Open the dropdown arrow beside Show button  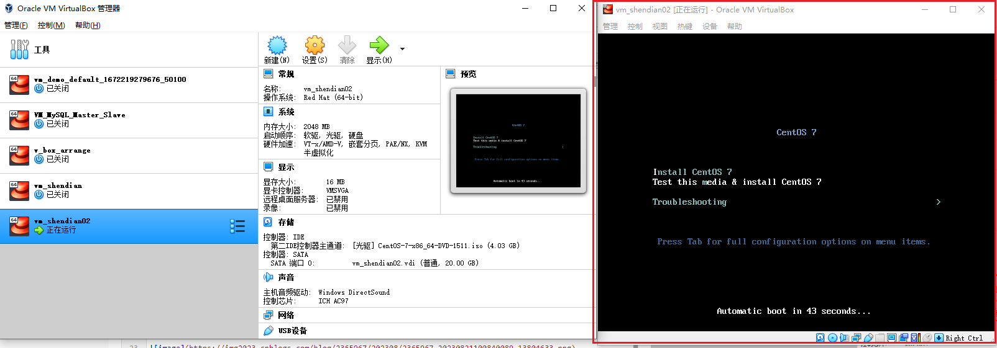pyautogui.click(x=402, y=49)
